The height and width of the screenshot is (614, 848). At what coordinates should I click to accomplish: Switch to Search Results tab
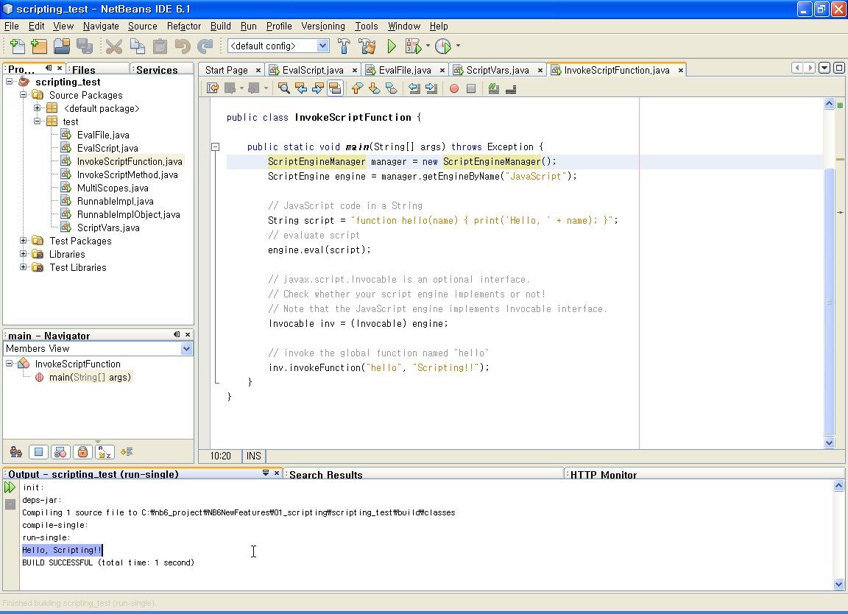coord(325,475)
